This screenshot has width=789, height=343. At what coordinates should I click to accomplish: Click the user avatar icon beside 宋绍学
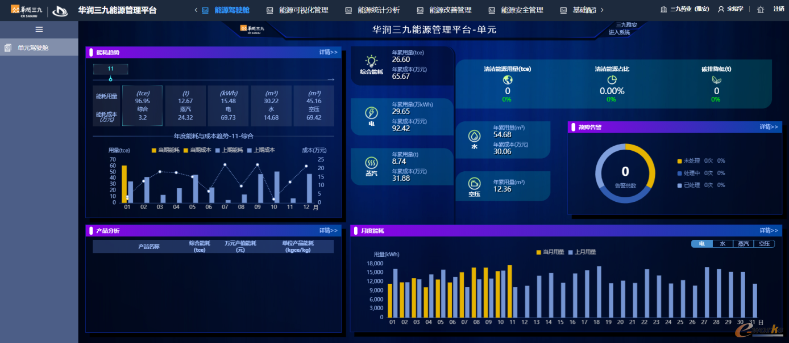[x=721, y=10]
